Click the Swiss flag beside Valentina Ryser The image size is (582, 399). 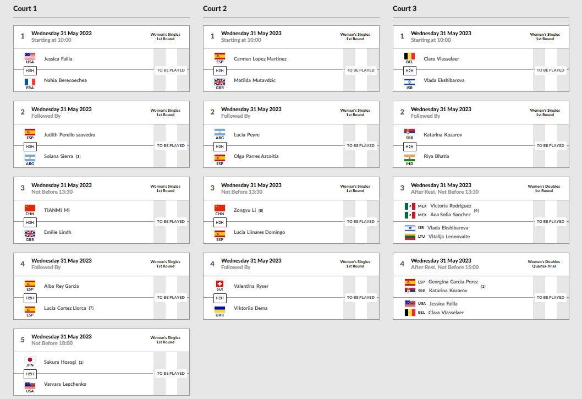click(x=219, y=284)
